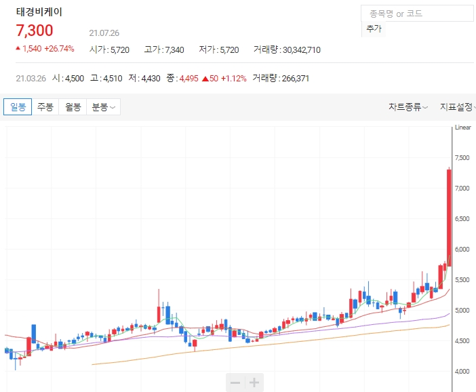Image resolution: width=476 pixels, height=392 pixels.
Task: Open the 지표설정 indicator settings dropdown
Action: pyautogui.click(x=458, y=107)
